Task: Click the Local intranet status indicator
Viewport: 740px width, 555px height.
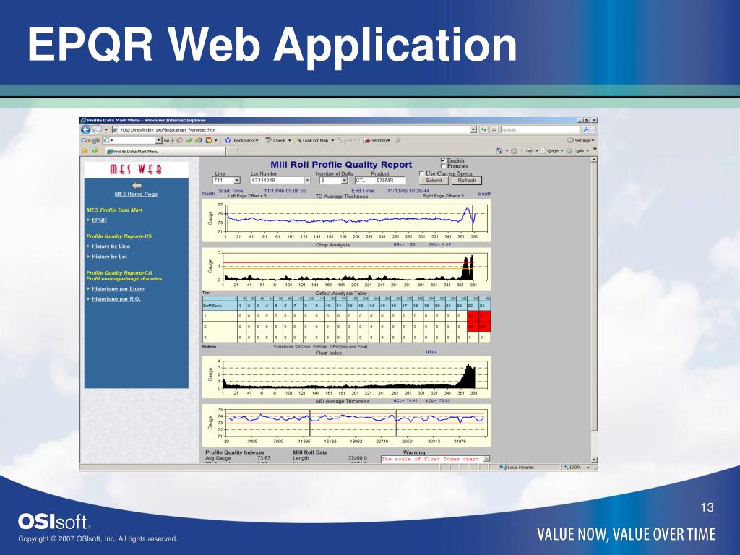Action: pos(516,468)
